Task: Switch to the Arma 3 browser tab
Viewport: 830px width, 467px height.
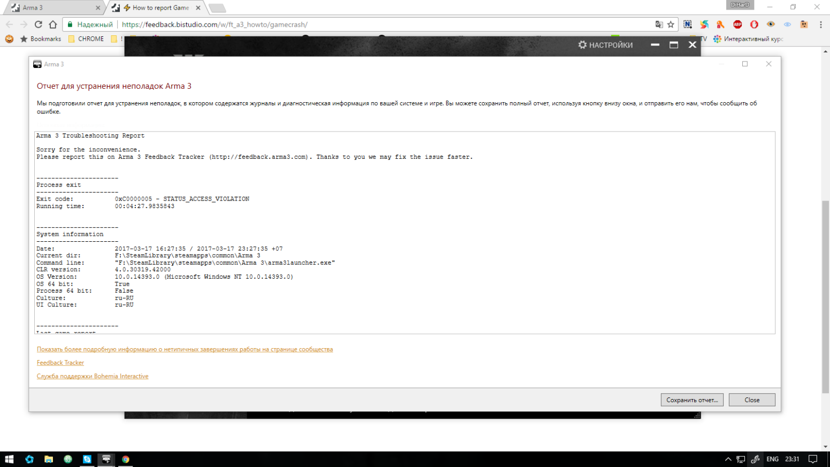Action: click(53, 7)
